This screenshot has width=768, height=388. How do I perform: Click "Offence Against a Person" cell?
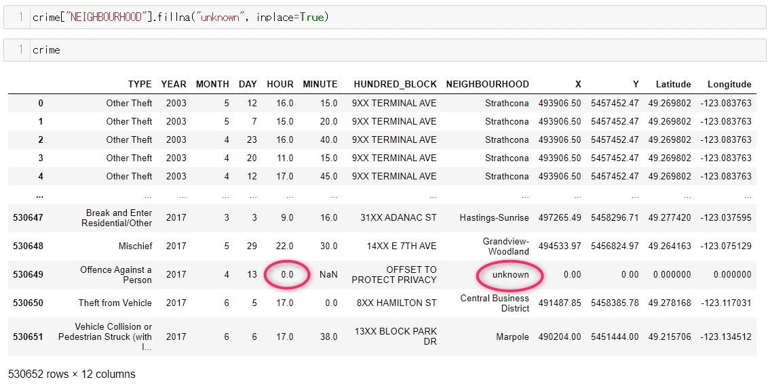tap(116, 275)
